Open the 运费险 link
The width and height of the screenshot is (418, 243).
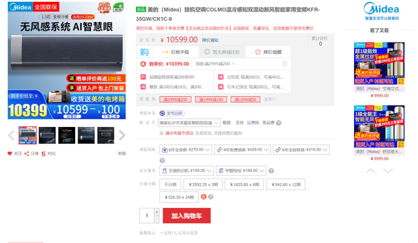coord(253,122)
